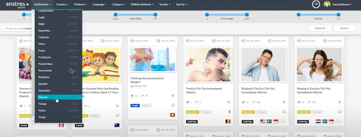
Task: Click the ad network list scrollbar
Action: click(33, 83)
